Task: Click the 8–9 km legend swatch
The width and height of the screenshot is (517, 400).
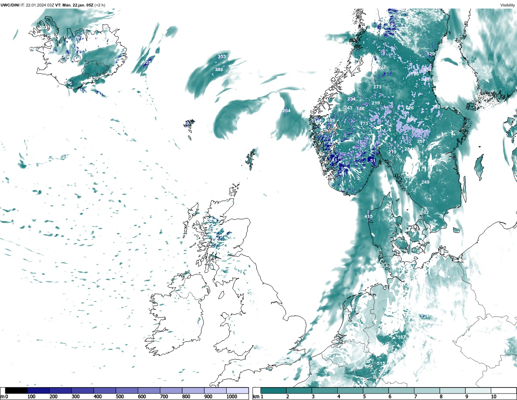Action: pos(452,390)
